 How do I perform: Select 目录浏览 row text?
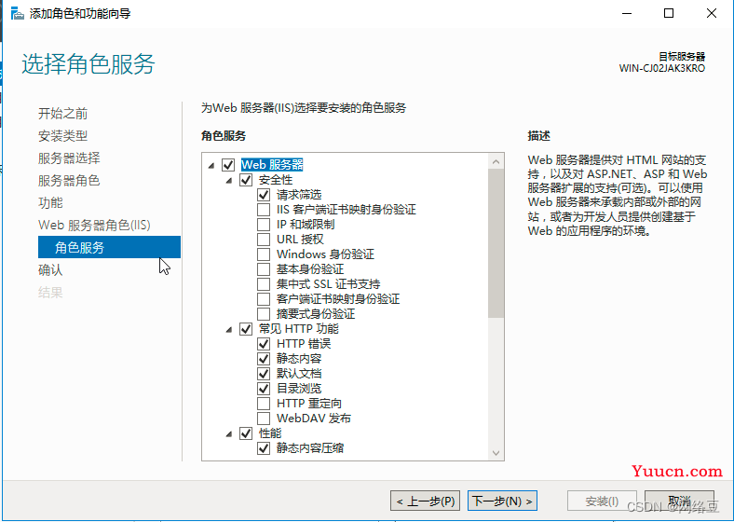[299, 389]
